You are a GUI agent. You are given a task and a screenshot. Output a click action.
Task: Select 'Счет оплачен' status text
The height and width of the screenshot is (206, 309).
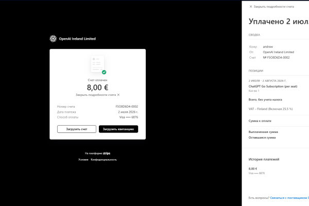point(97,80)
